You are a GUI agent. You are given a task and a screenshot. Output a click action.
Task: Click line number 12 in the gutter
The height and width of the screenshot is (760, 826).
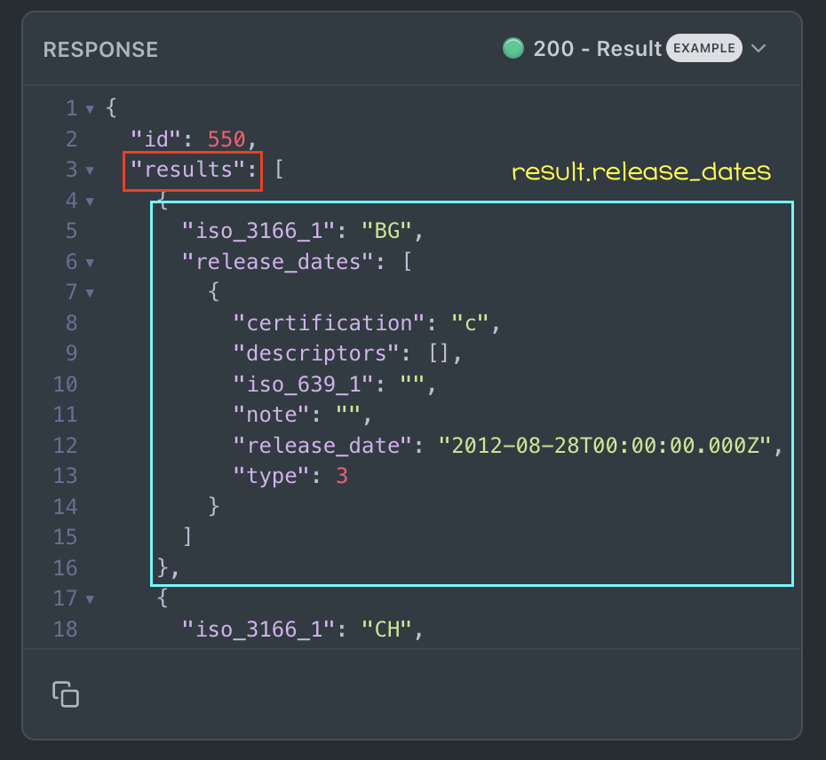(66, 446)
